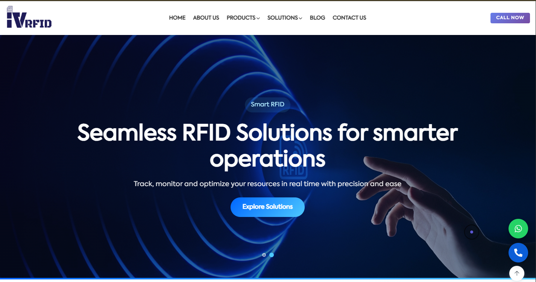Click the headline 'Seamless RFID Solutions for smarter operations'

point(267,146)
